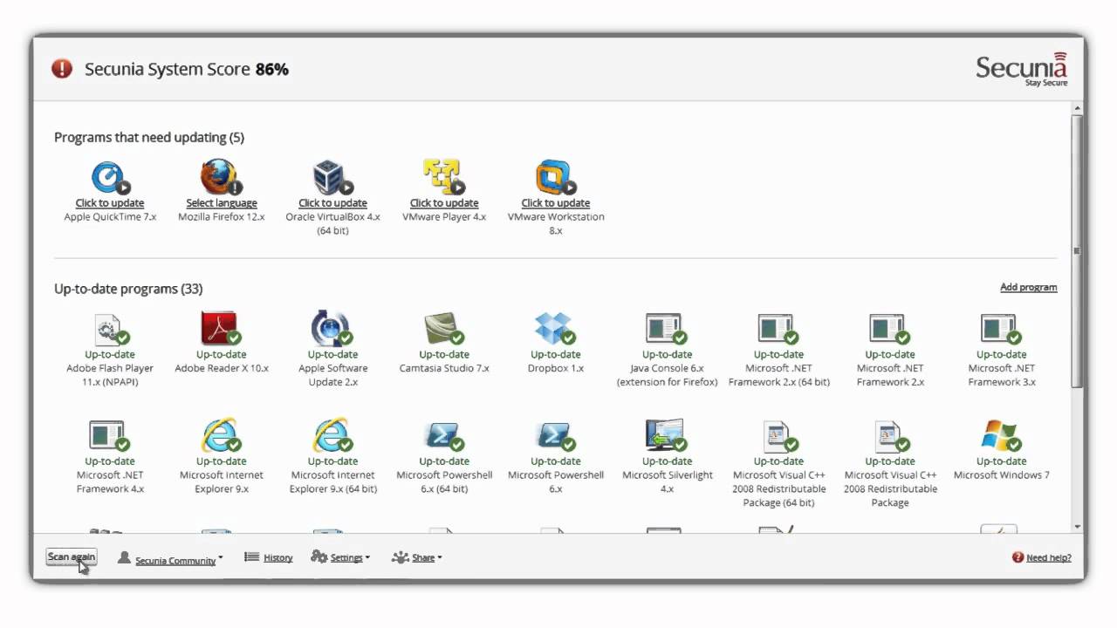Click the "Up-to-date programs (33)" heading

(x=128, y=289)
